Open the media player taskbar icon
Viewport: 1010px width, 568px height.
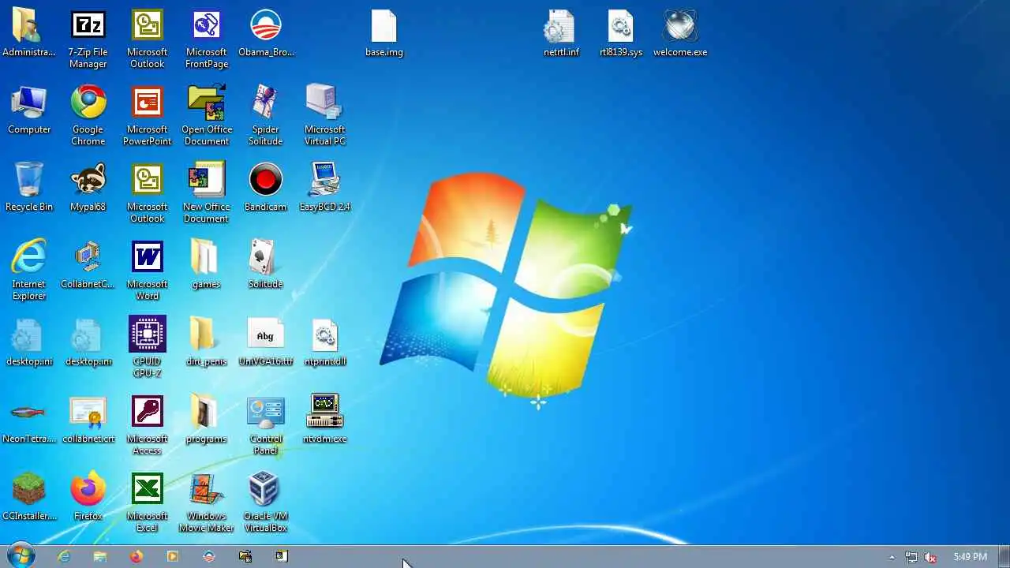[173, 556]
